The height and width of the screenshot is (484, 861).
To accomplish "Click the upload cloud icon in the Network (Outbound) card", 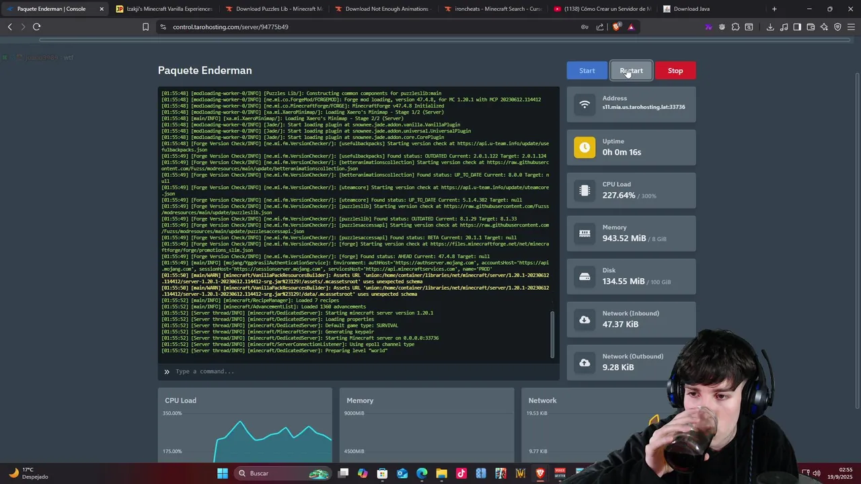I will click(x=585, y=362).
